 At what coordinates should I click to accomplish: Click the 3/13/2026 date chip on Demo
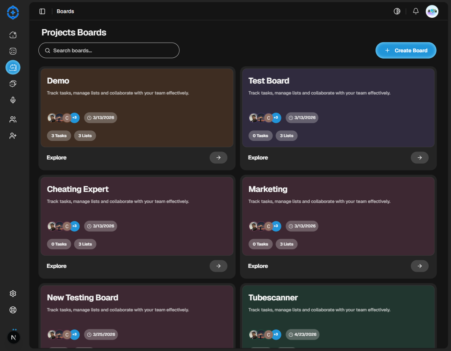101,118
